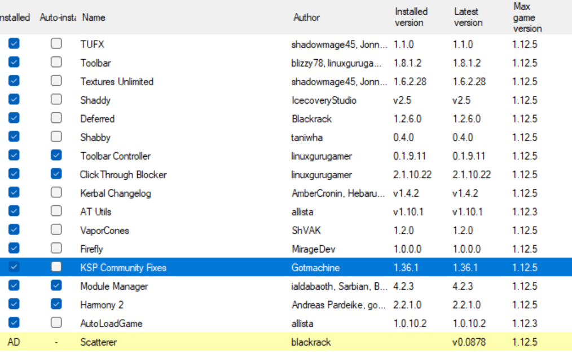Enable auto-installed checkbox for Toolbar mod
572x358 pixels.
point(56,63)
